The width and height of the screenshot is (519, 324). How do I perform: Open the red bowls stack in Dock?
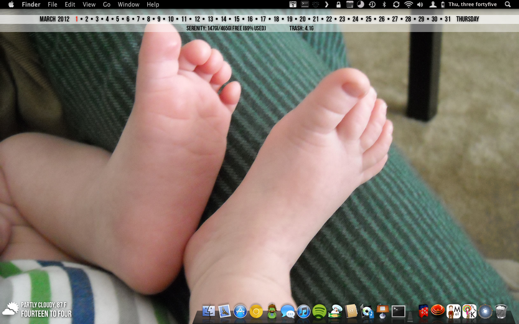pos(438,311)
